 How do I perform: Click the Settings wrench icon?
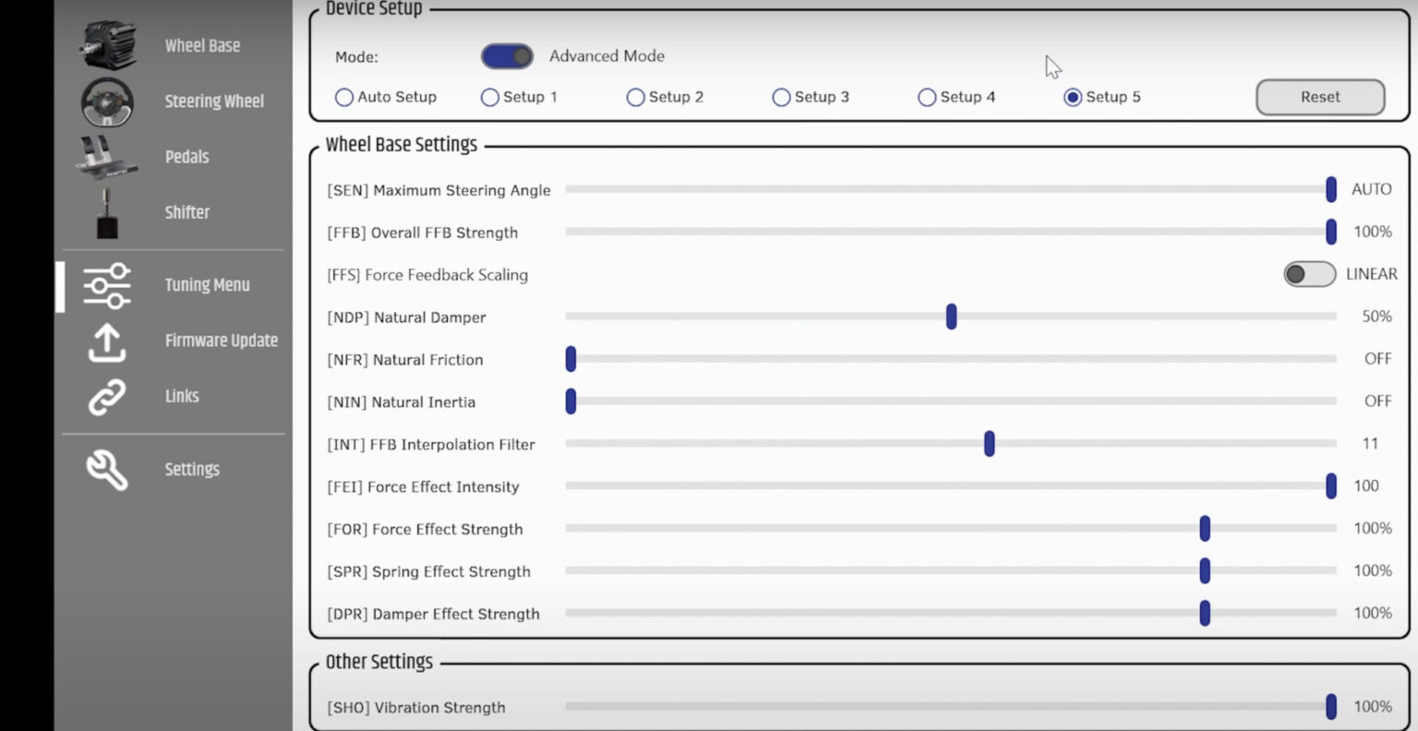106,470
